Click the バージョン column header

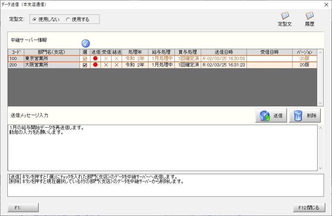coord(305,52)
